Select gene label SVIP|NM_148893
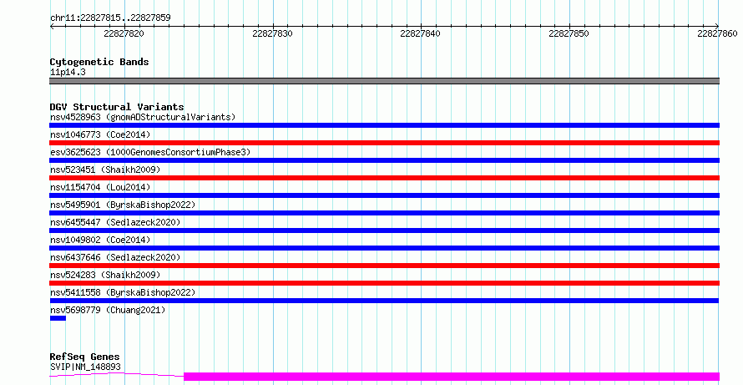The height and width of the screenshot is (385, 743). pyautogui.click(x=85, y=367)
